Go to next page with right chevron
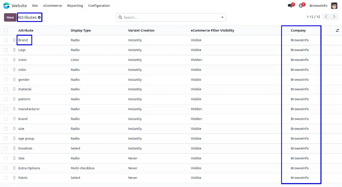 coord(334,17)
